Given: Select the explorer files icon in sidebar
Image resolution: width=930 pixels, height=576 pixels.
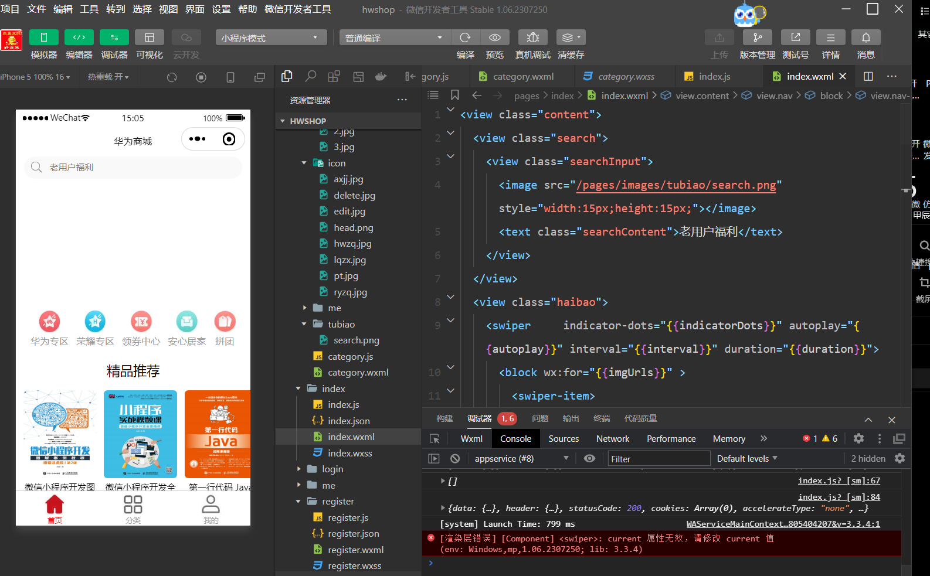Looking at the screenshot, I should (x=287, y=76).
